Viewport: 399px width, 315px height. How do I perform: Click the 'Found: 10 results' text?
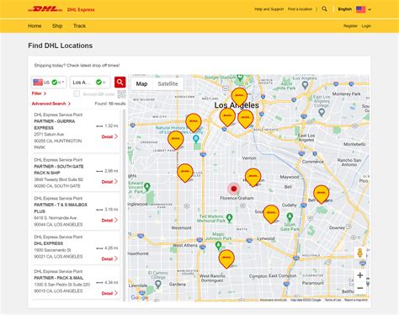pyautogui.click(x=110, y=104)
